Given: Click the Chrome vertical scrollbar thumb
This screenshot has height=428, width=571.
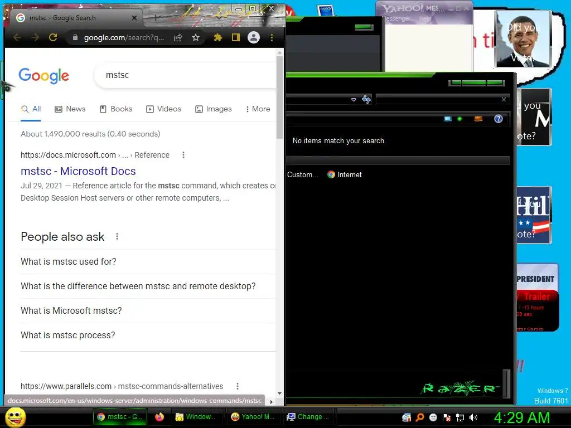Looking at the screenshot, I should click(x=280, y=98).
